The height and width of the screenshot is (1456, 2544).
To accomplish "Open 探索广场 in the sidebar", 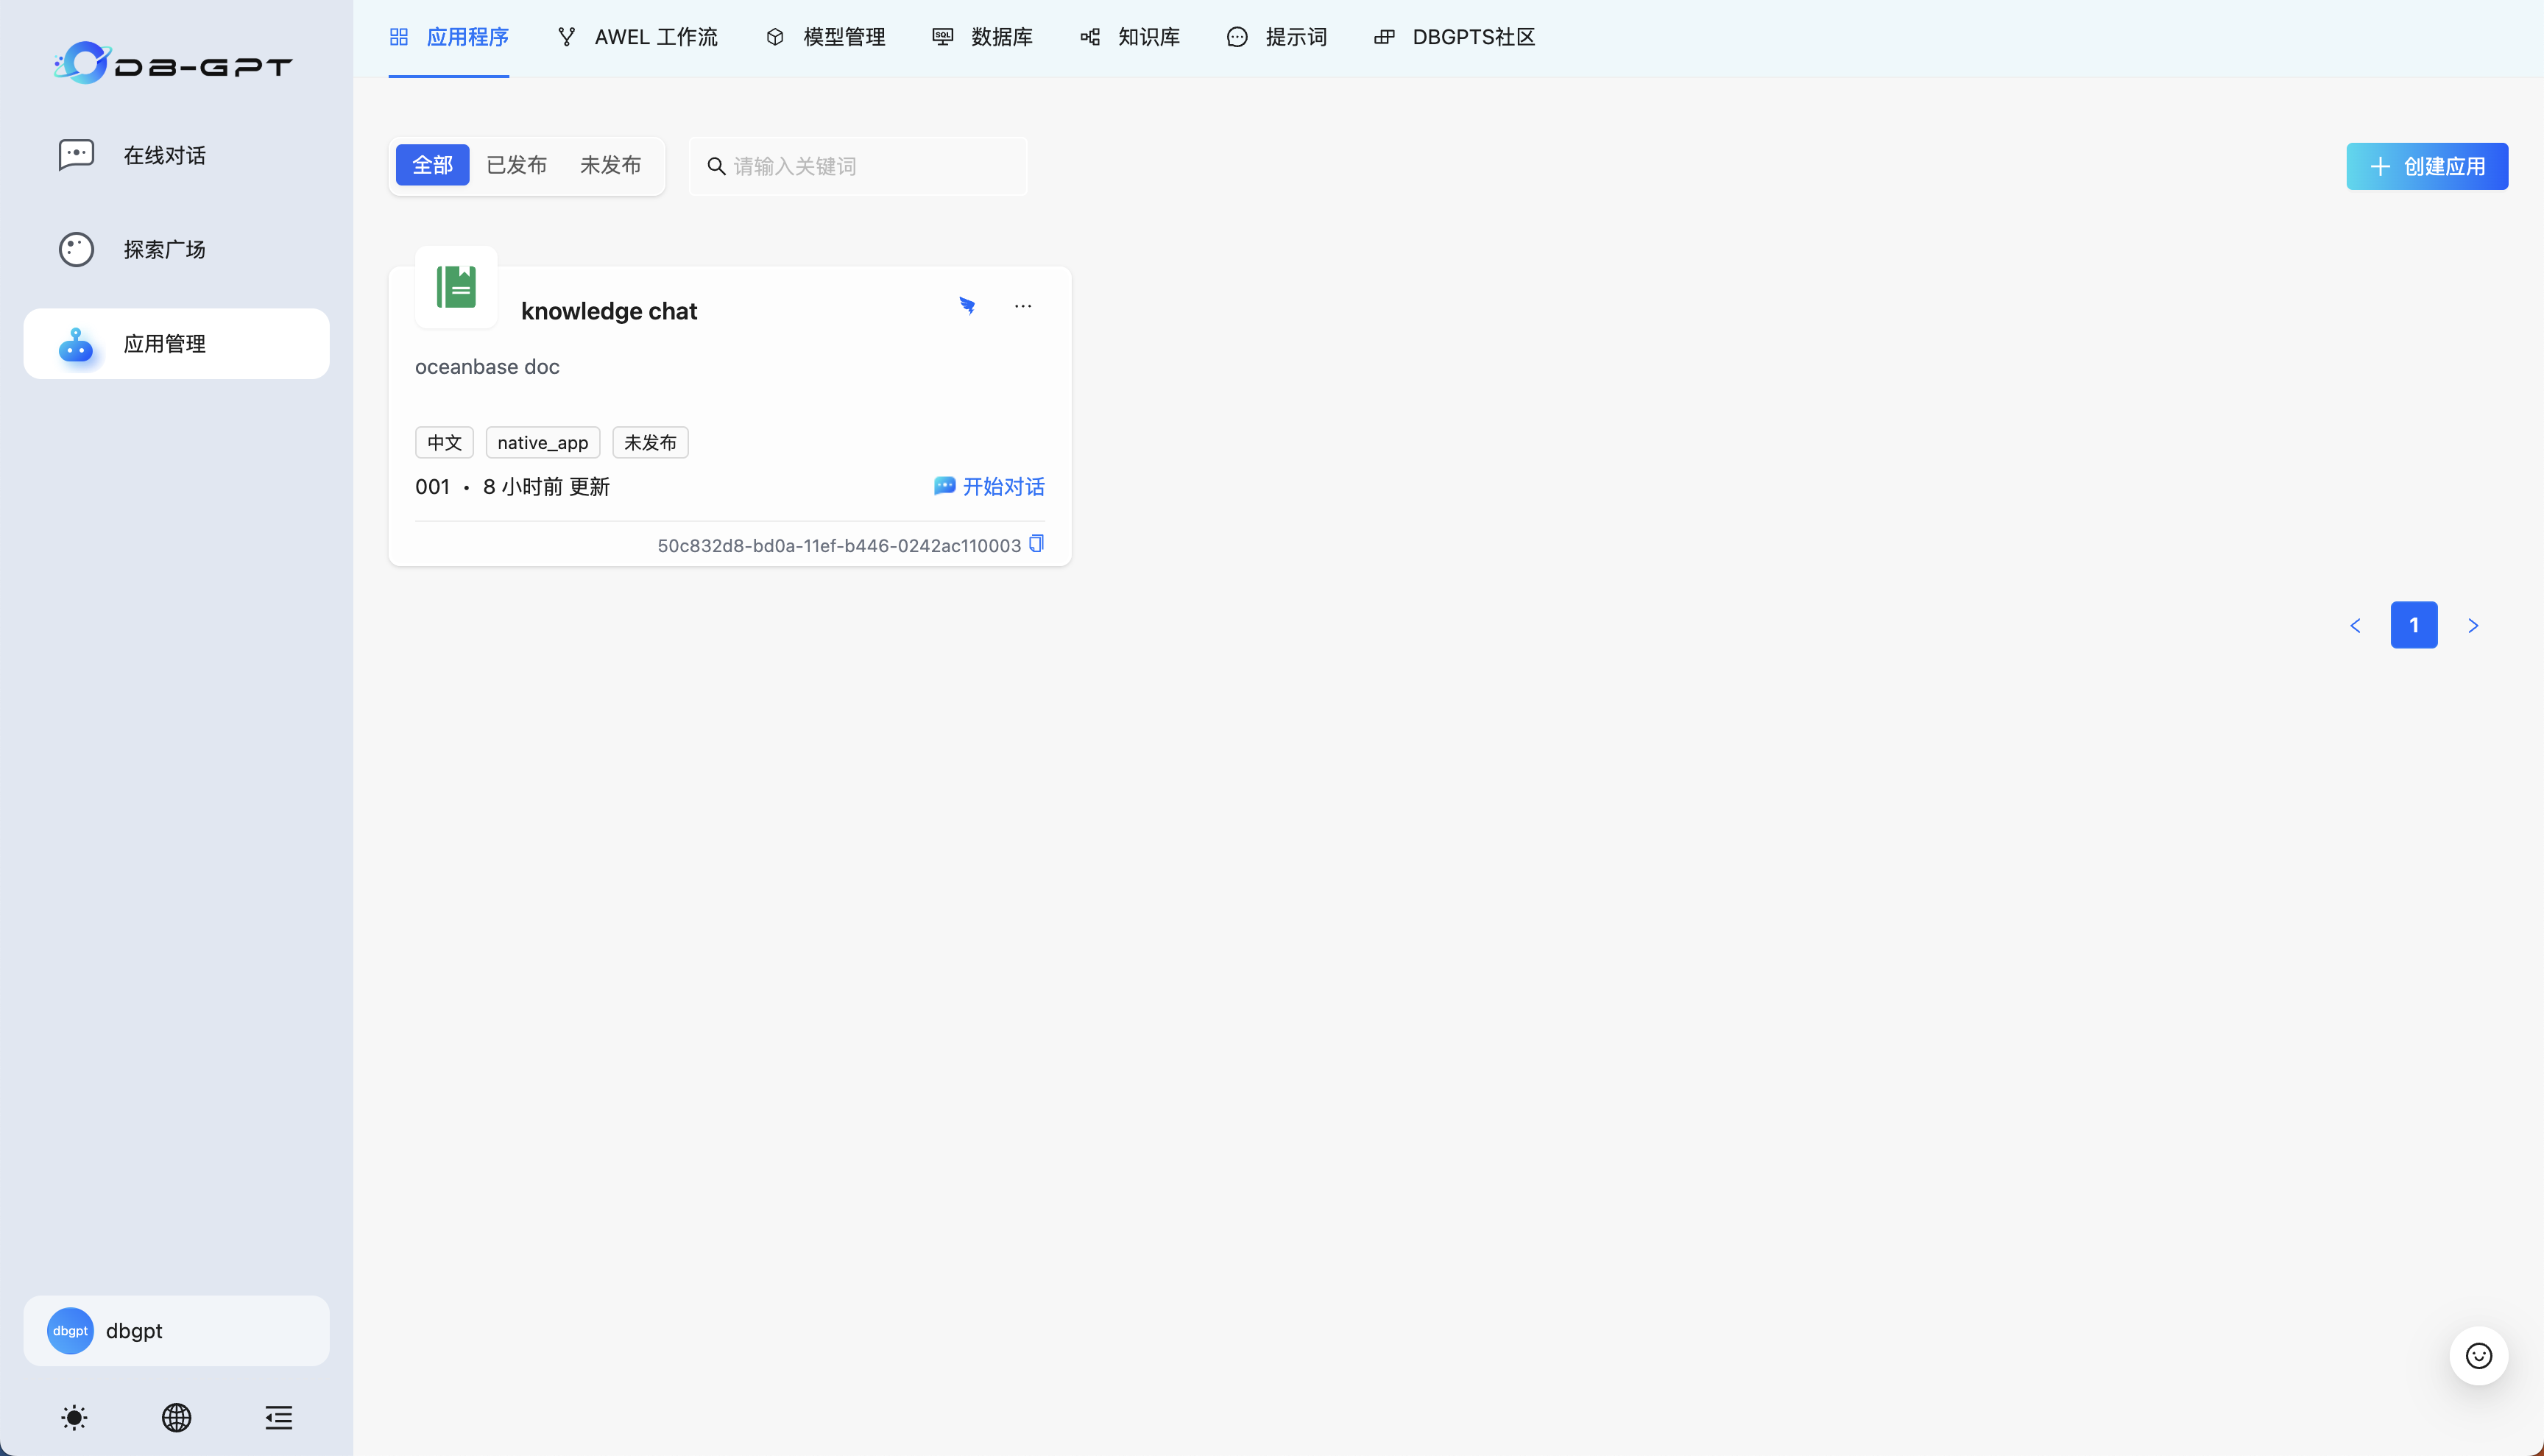I will tap(164, 249).
